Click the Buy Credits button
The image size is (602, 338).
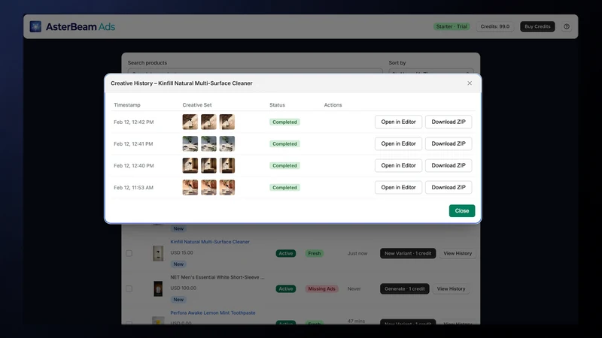[537, 26]
